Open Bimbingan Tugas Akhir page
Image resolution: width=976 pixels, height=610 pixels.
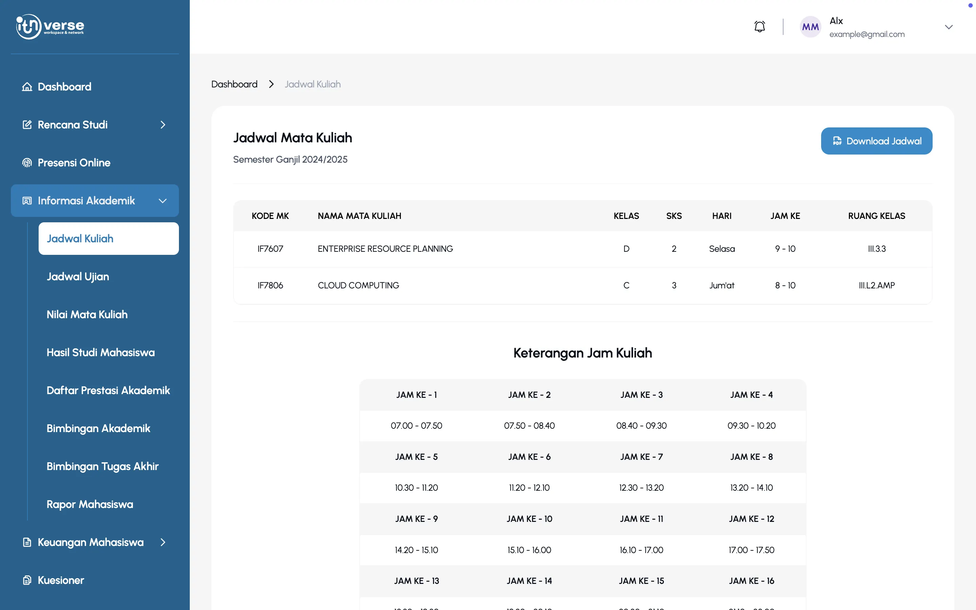click(108, 466)
